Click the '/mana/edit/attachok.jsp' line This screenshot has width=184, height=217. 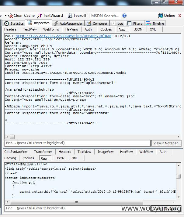tap(29, 89)
